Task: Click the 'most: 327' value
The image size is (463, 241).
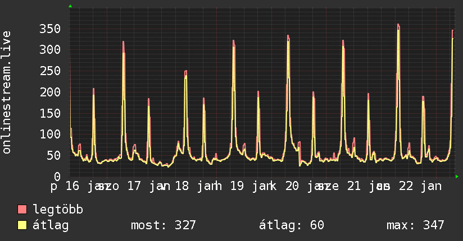Action: click(x=164, y=225)
